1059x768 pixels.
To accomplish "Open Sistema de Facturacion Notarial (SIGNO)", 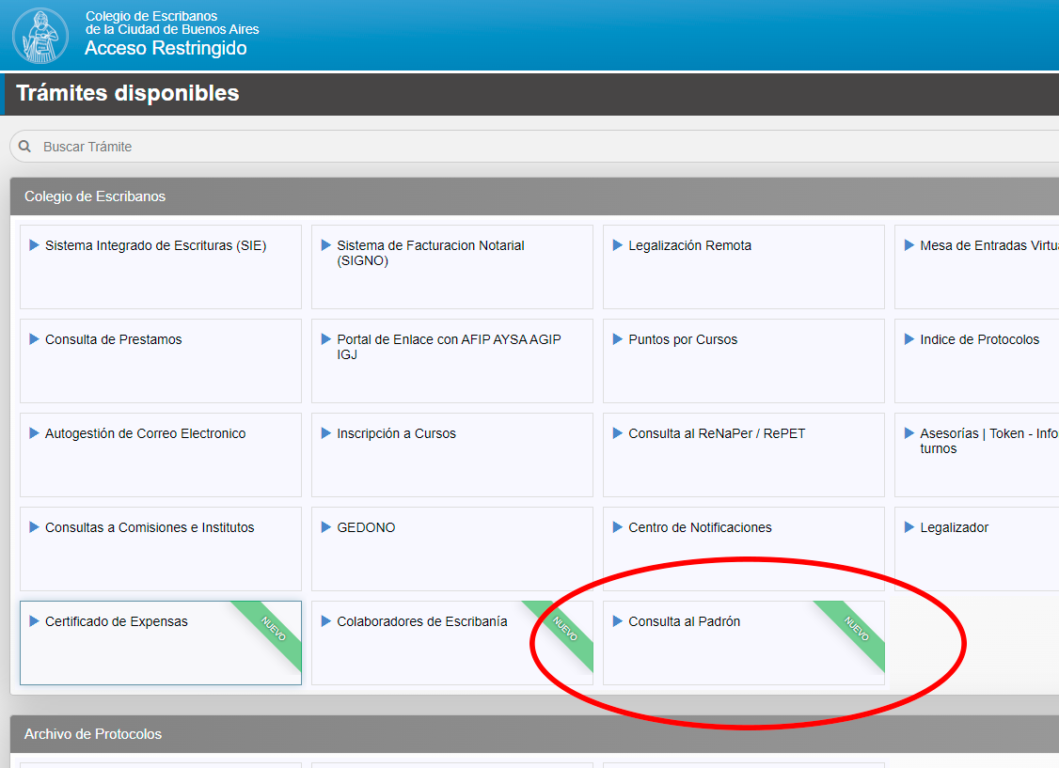I will (451, 267).
